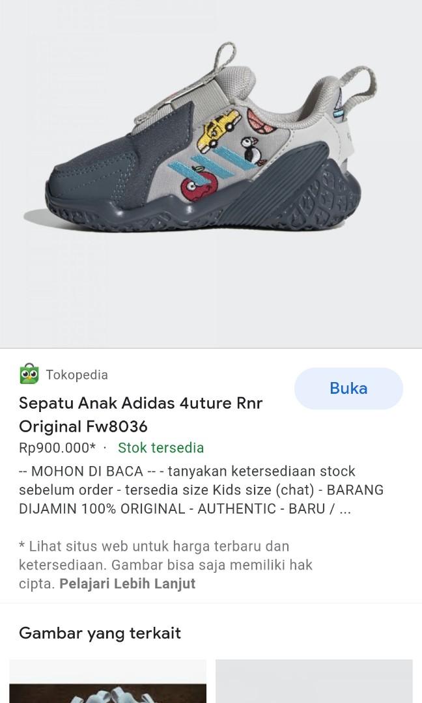
Task: Click the puffin bird patch on shoe
Action: click(253, 150)
